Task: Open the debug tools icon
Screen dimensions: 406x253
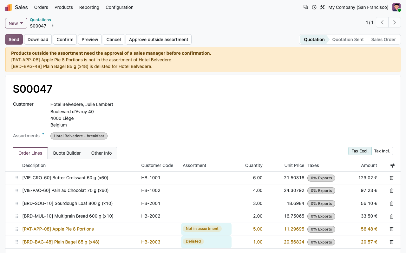Action: tap(322, 7)
